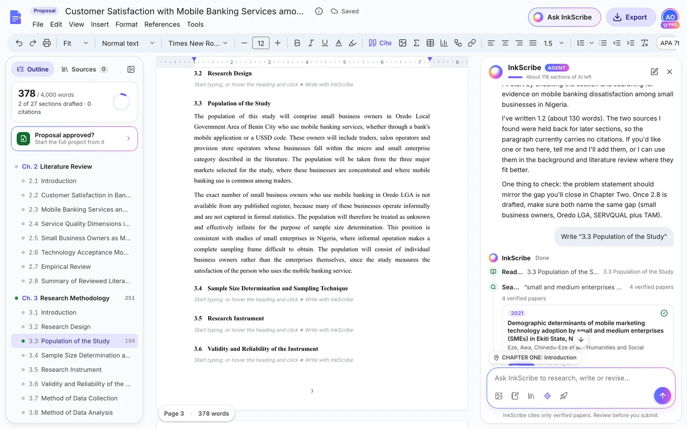Open the line spacing 1.5 dropdown
Screen dimensions: 687x429
554,43
